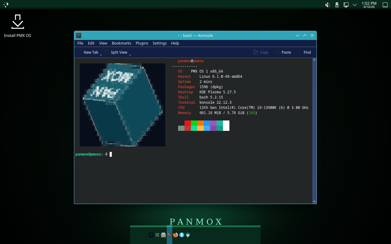Click the neofetch cube logo image
The height and width of the screenshot is (244, 391).
coord(122,105)
